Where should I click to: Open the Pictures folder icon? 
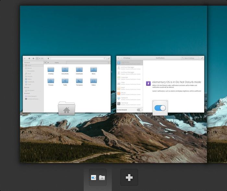point(51,81)
